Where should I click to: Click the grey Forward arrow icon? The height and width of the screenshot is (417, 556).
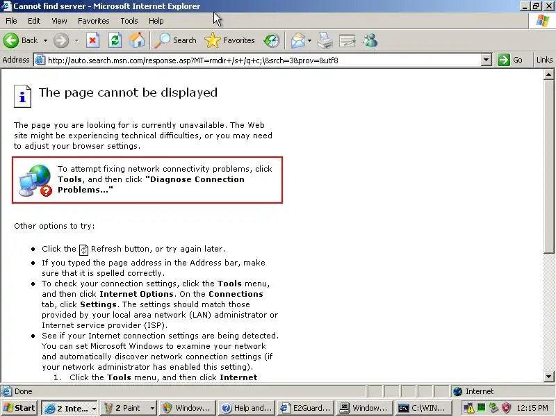point(61,40)
